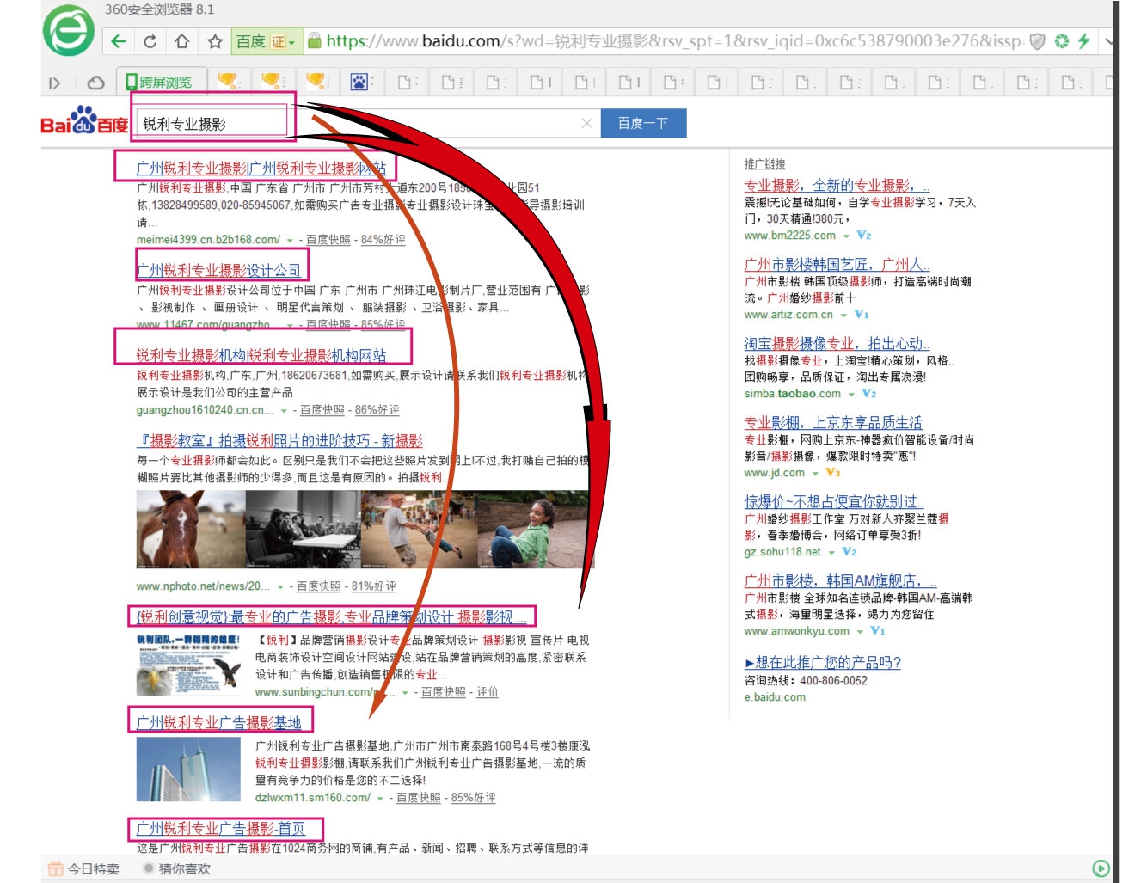Expand dropdown arrow after meimei4399.cn.b2b168.com
Screen dimensions: 1141x883
pos(290,240)
